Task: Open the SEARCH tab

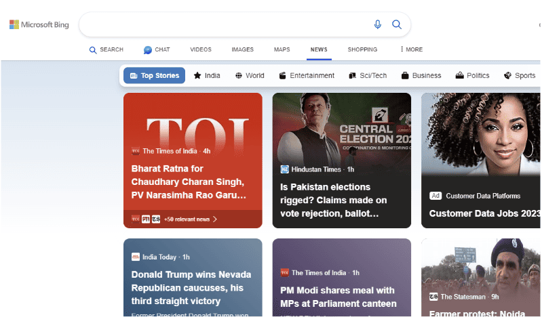Action: point(106,49)
